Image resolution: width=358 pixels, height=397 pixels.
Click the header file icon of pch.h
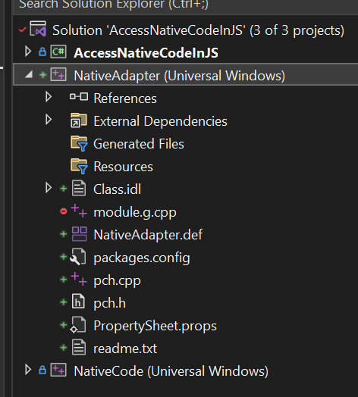[78, 302]
